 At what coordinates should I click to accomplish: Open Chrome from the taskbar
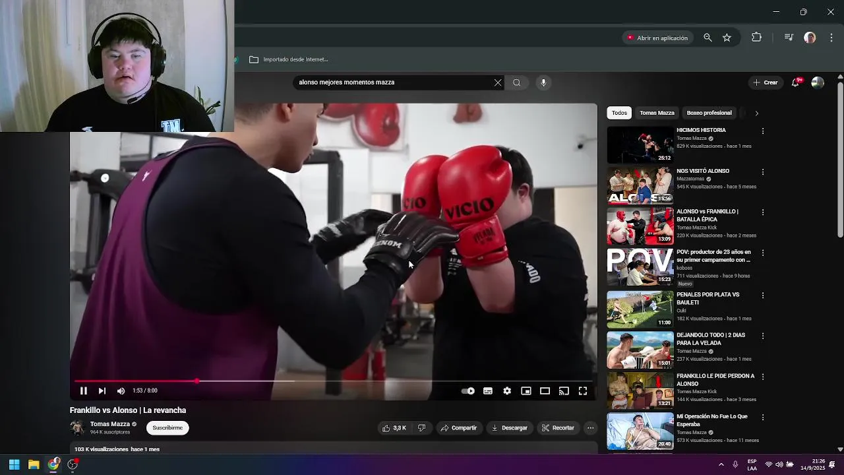pos(53,464)
